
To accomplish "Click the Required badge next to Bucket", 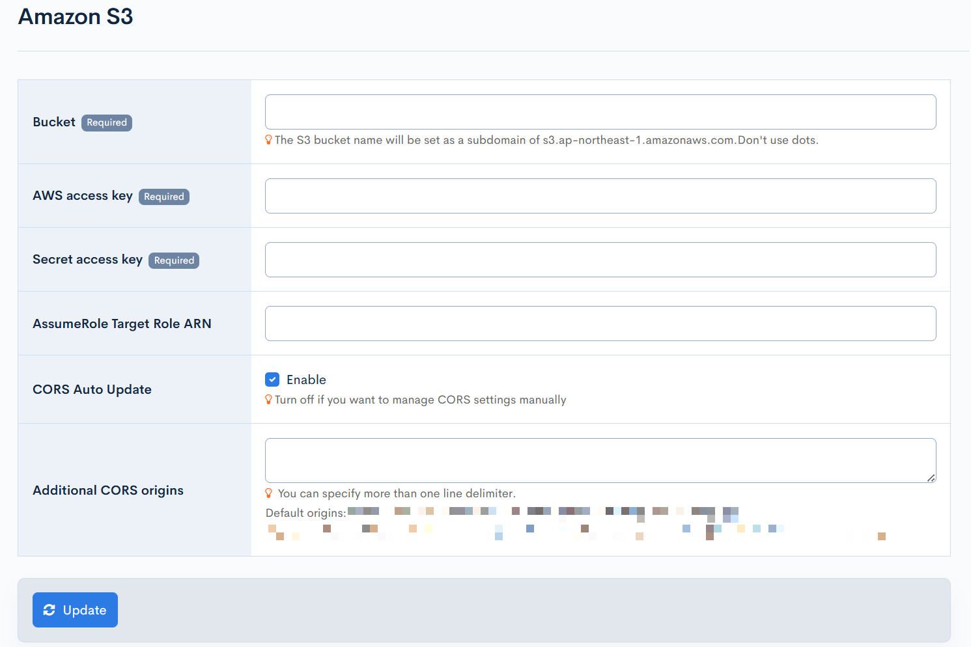I will (107, 122).
